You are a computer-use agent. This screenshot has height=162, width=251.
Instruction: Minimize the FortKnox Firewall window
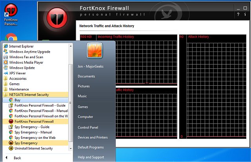point(238,8)
